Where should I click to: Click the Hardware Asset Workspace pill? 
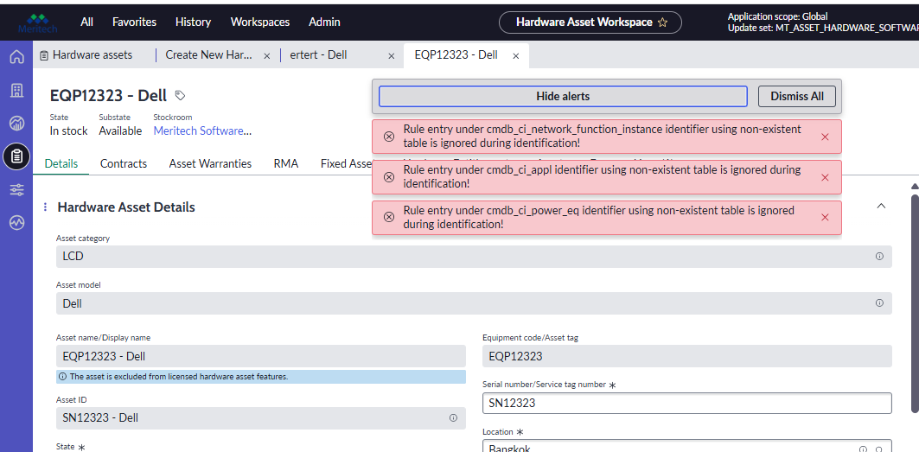click(x=590, y=22)
